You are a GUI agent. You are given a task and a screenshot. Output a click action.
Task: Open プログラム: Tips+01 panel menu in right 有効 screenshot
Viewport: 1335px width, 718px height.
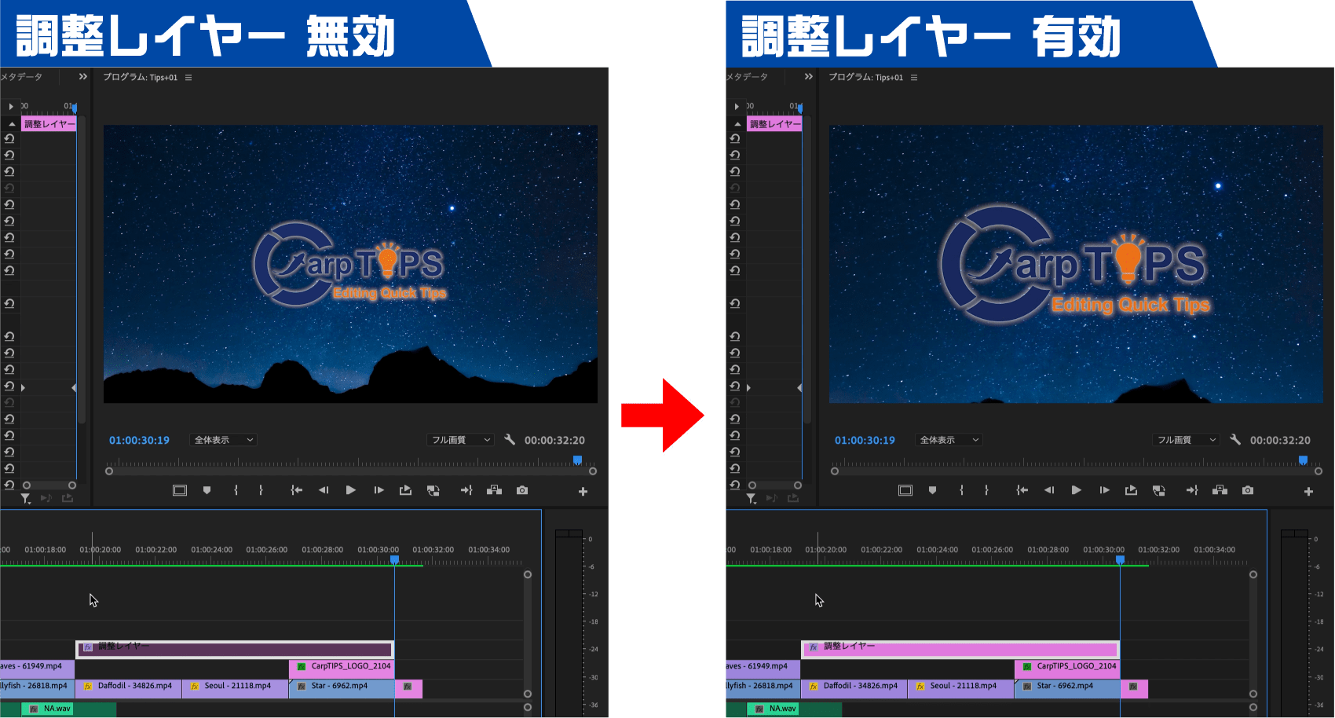(914, 78)
